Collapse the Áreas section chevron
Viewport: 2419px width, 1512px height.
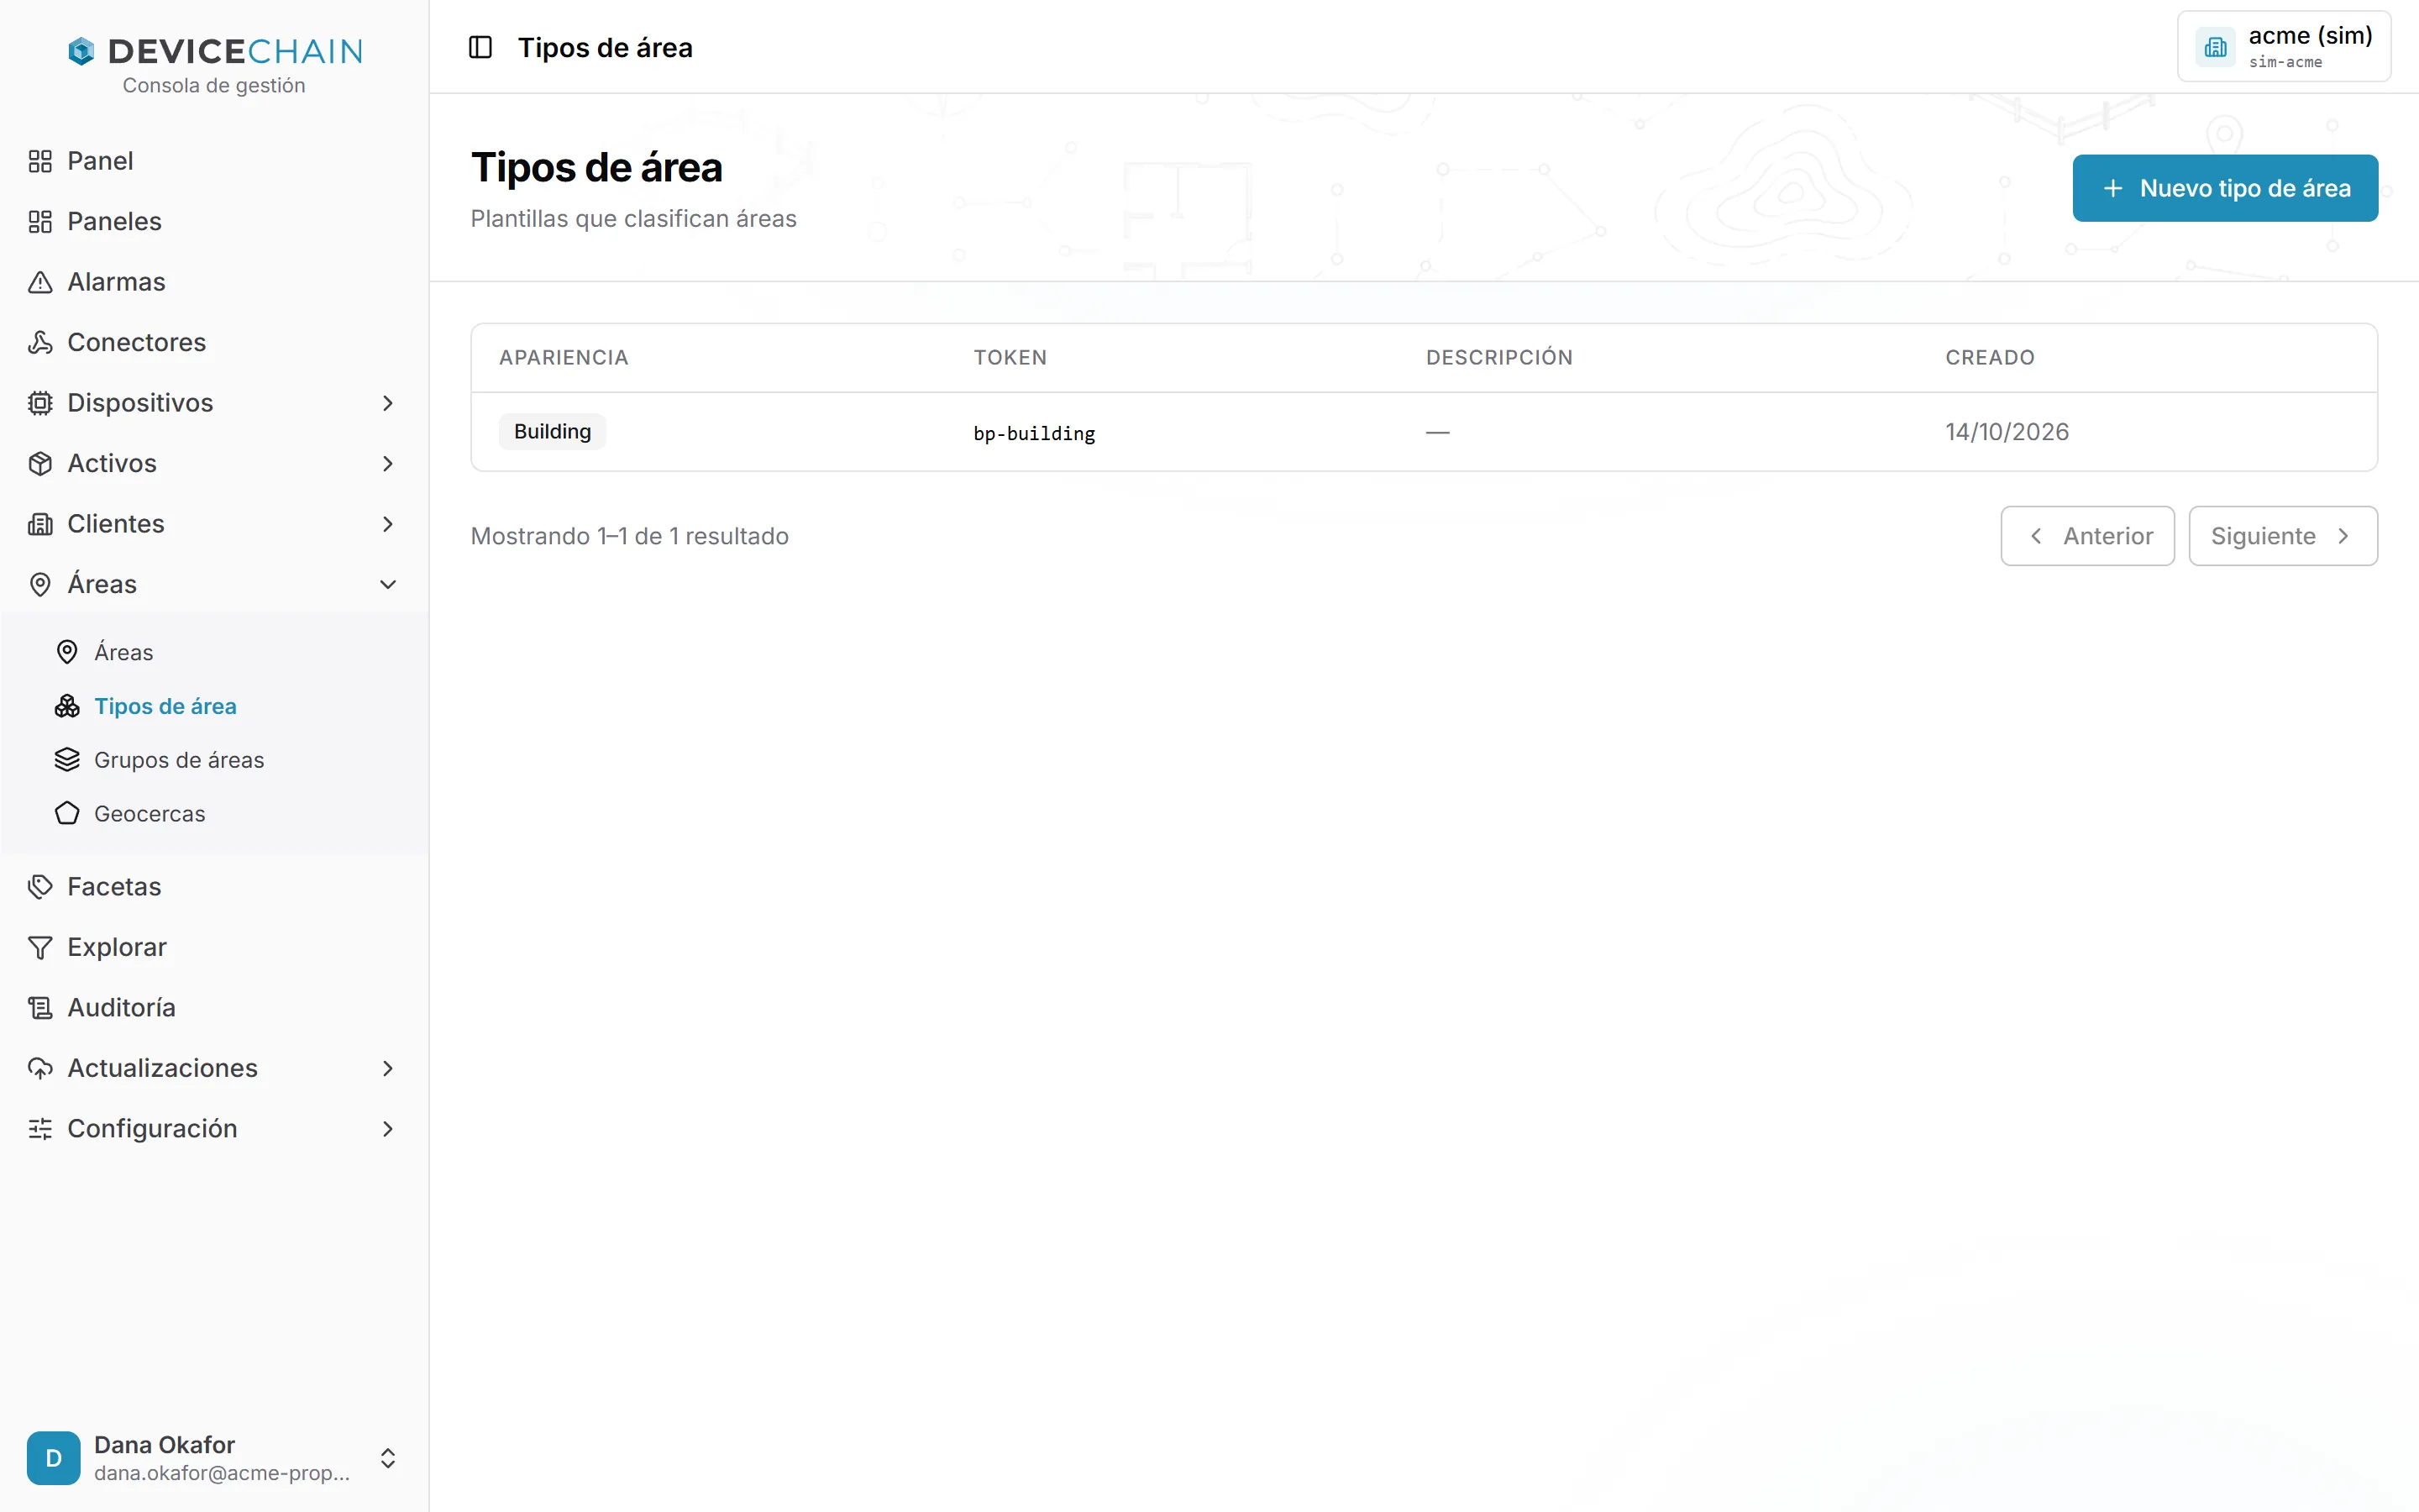point(388,584)
